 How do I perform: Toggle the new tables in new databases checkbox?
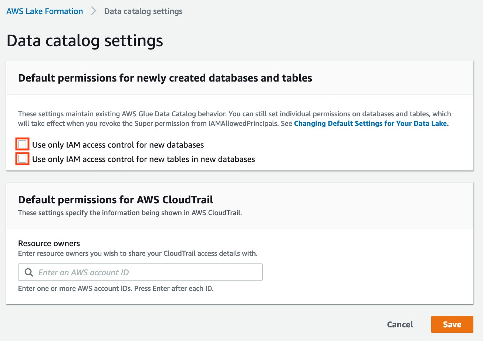click(22, 158)
